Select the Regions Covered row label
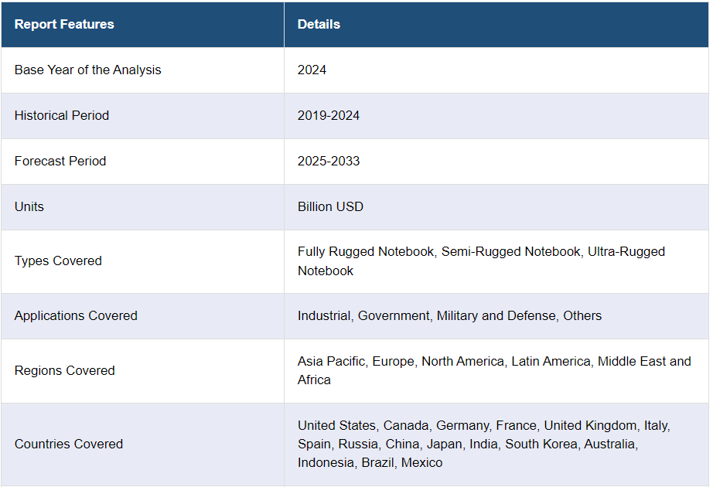713x487 pixels. (64, 370)
